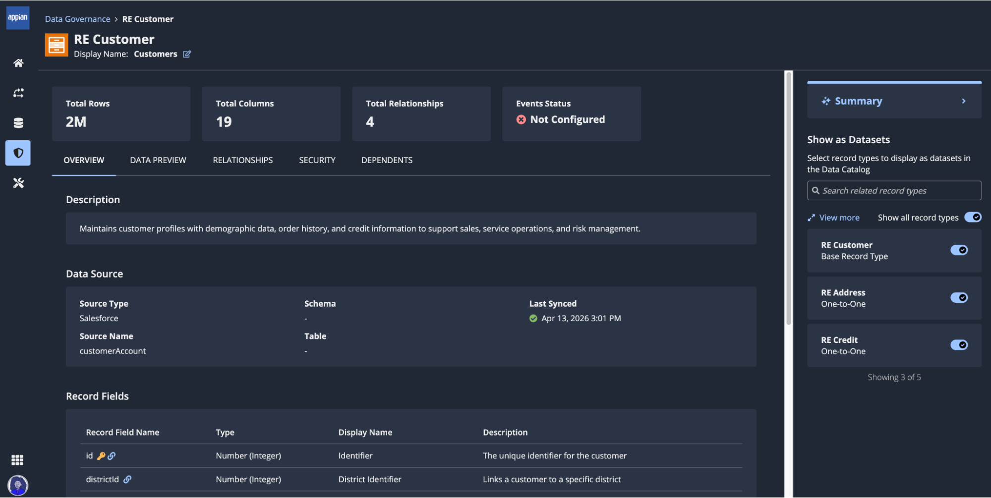Open the Security tab
Image resolution: width=991 pixels, height=498 pixels.
[x=317, y=160]
